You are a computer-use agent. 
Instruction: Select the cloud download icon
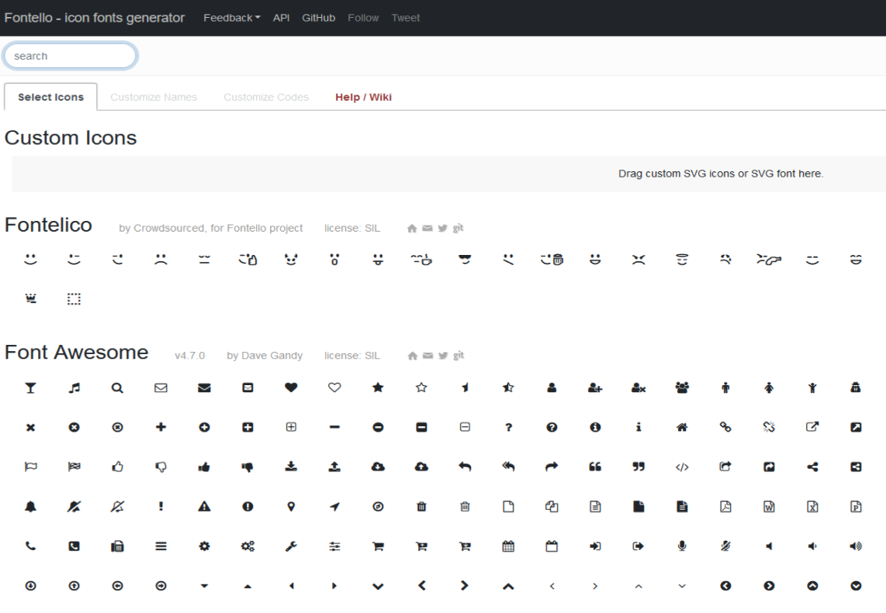tap(378, 467)
